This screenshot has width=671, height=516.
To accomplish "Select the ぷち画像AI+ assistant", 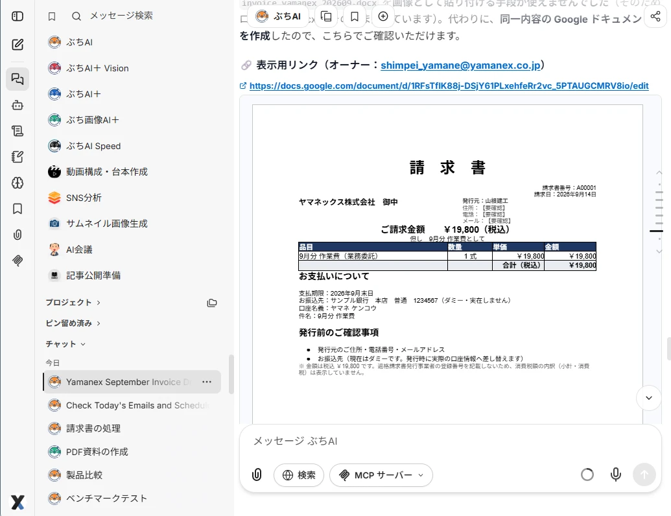I will click(132, 120).
